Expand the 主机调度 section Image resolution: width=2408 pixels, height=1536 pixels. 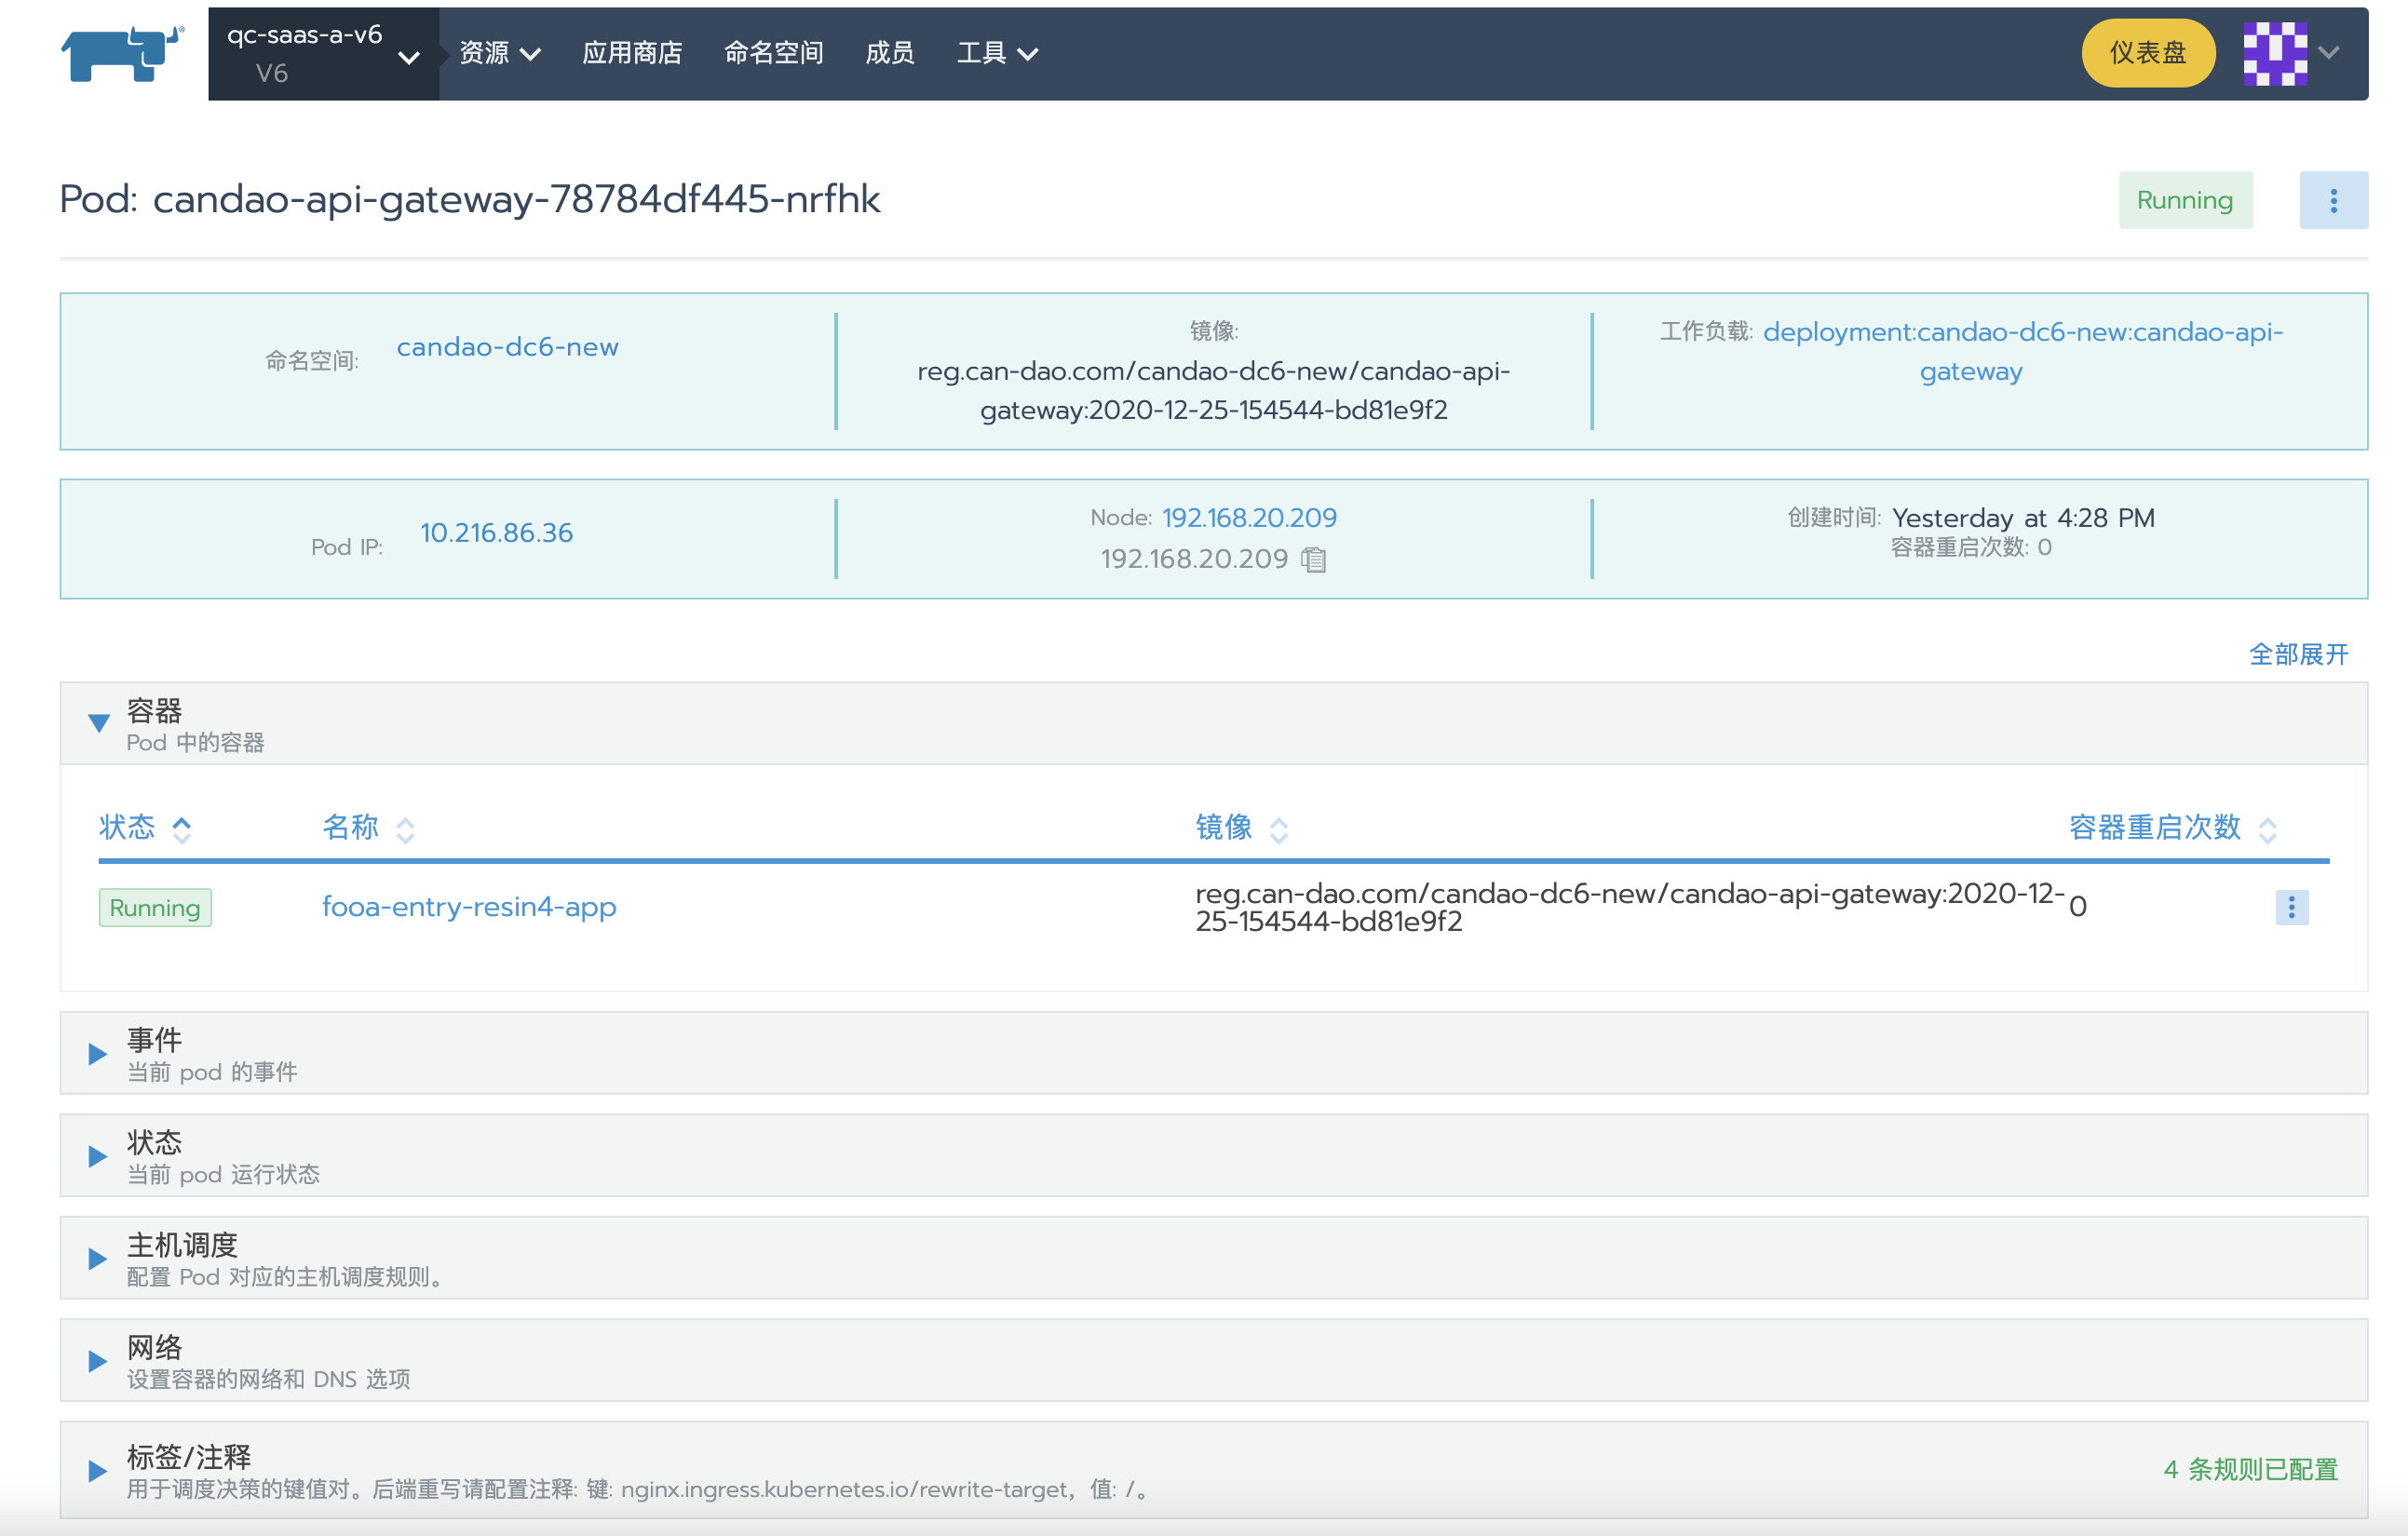point(98,1258)
